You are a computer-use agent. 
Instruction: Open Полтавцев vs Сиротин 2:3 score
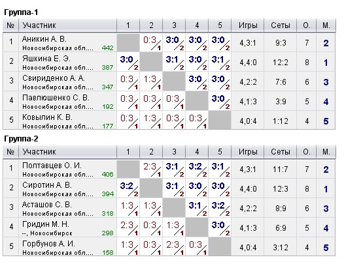point(151,169)
